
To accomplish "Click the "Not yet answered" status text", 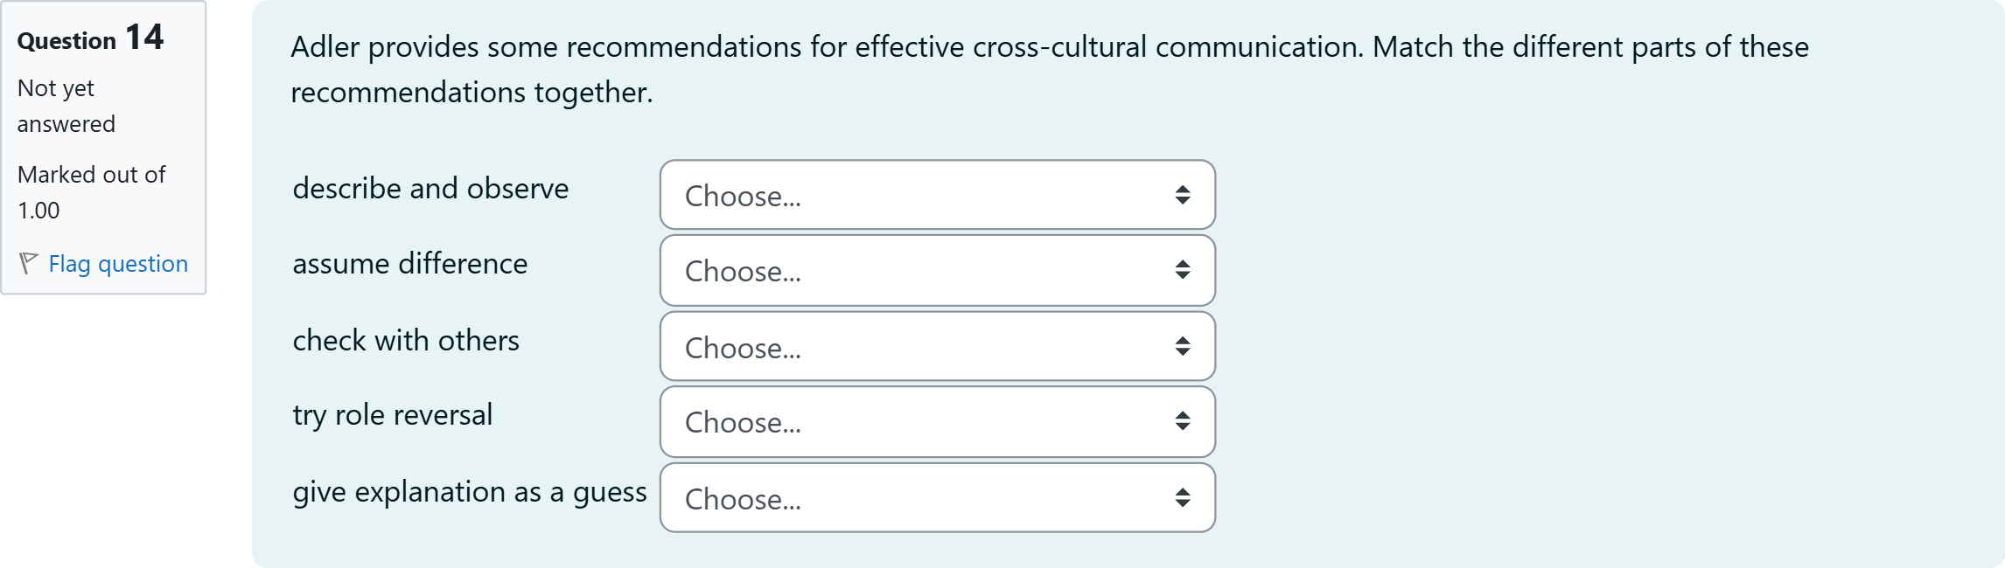I will (66, 106).
